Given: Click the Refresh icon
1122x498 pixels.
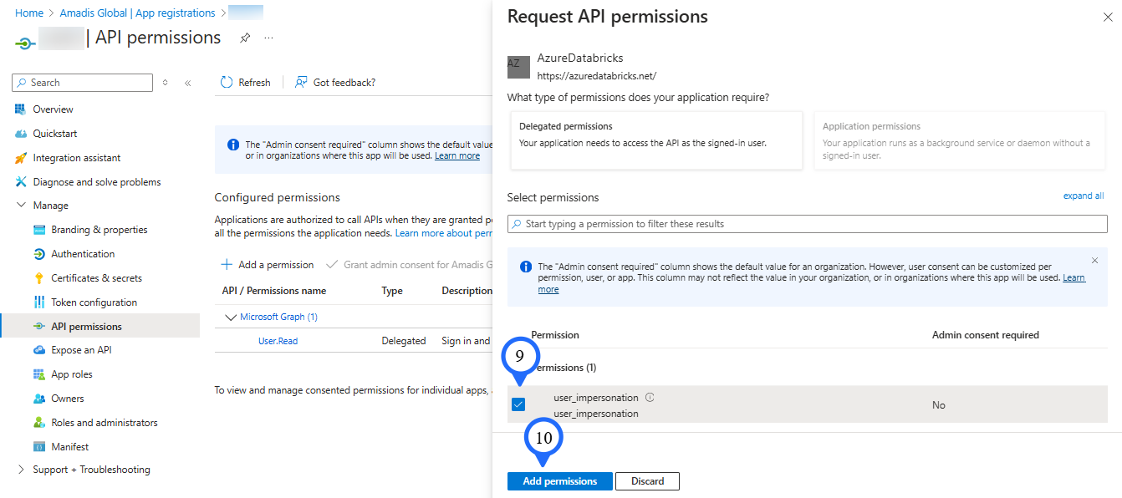Looking at the screenshot, I should click(x=227, y=83).
